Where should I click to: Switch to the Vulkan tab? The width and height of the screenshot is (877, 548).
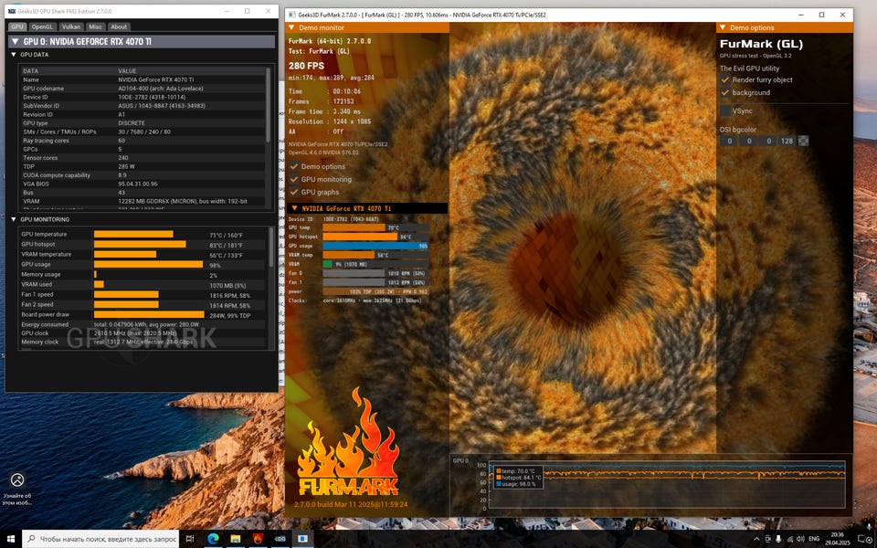[x=71, y=26]
